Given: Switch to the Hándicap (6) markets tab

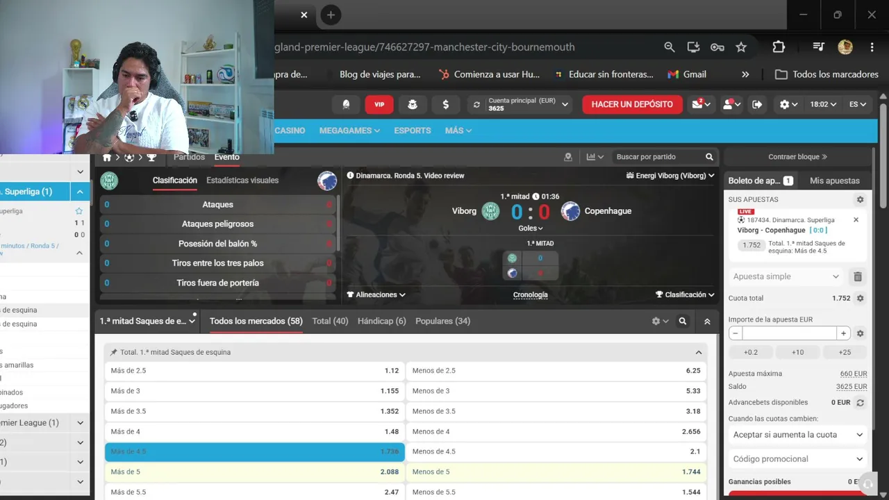Looking at the screenshot, I should [381, 322].
